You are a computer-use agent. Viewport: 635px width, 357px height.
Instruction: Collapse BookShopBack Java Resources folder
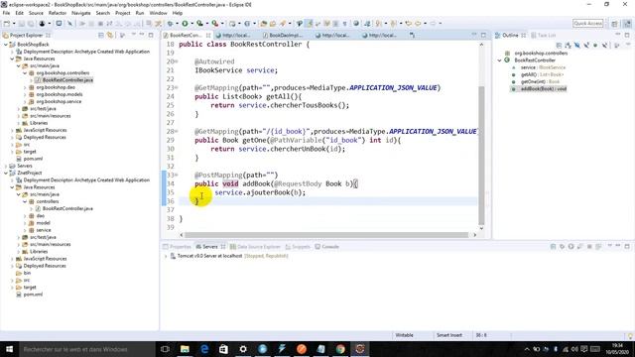click(x=12, y=59)
